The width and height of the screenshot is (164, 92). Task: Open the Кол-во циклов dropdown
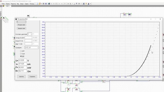[30, 34]
